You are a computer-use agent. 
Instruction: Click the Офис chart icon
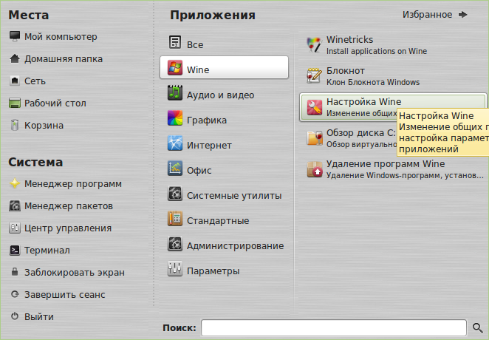pos(175,168)
